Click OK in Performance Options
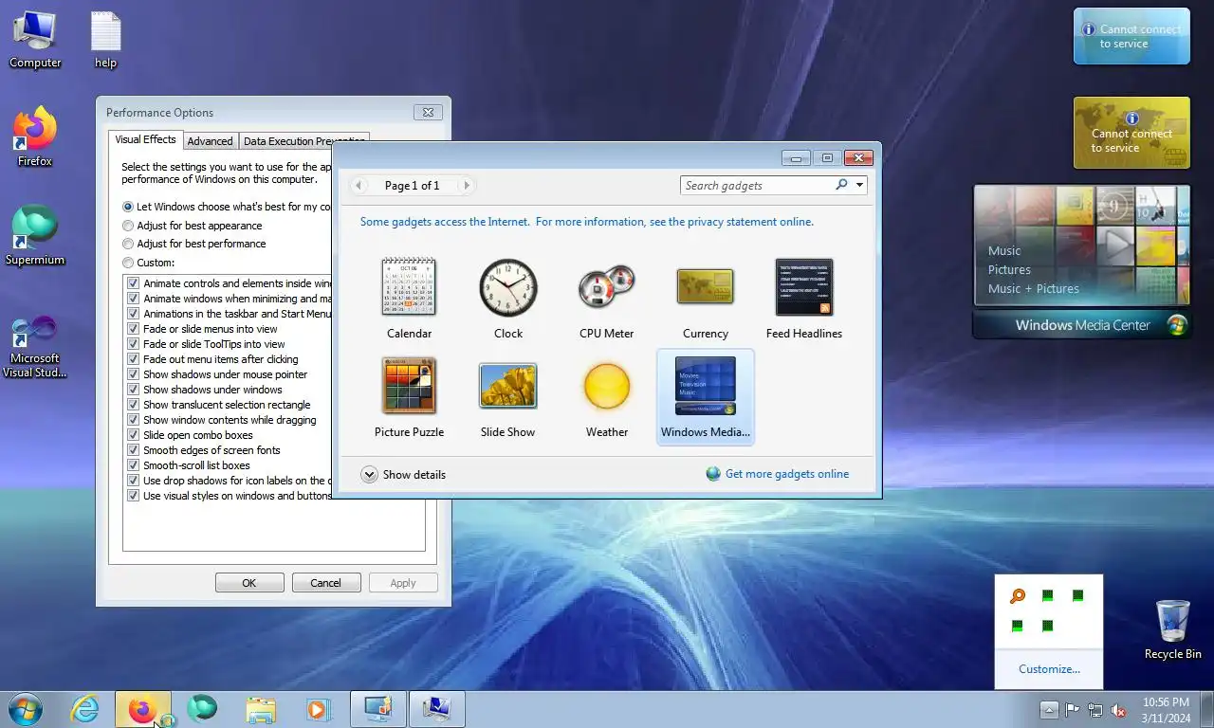The height and width of the screenshot is (728, 1214). tap(249, 583)
